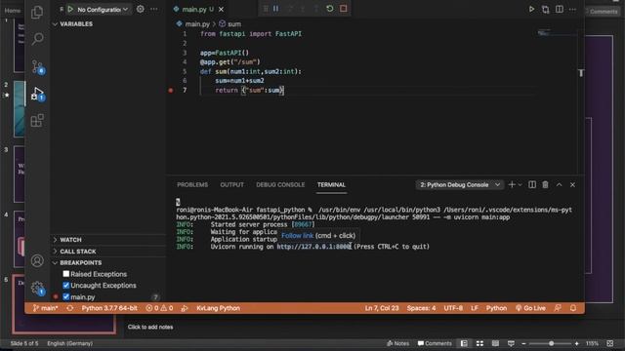625x351 pixels.
Task: Close the terminal panel
Action: (x=572, y=184)
